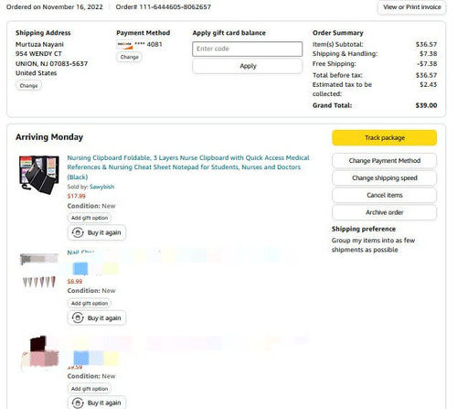
Task: Open the Sawybish seller link
Action: click(101, 187)
